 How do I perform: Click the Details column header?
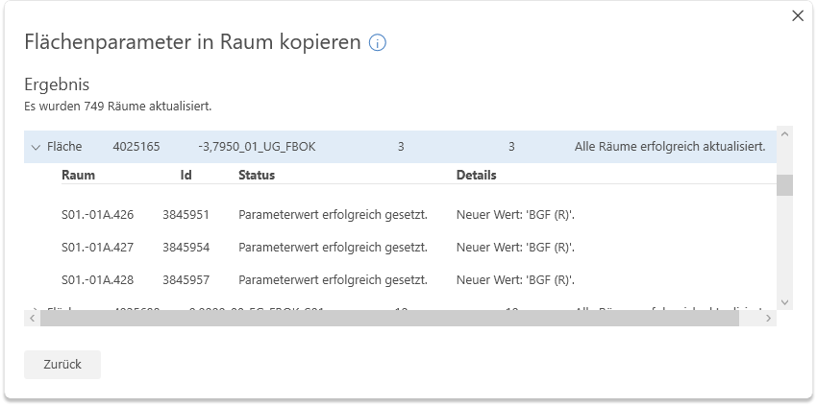click(476, 176)
